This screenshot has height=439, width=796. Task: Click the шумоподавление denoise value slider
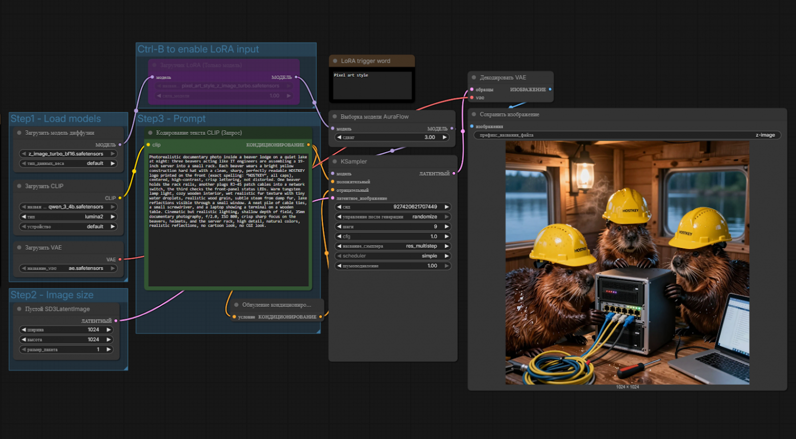click(392, 266)
